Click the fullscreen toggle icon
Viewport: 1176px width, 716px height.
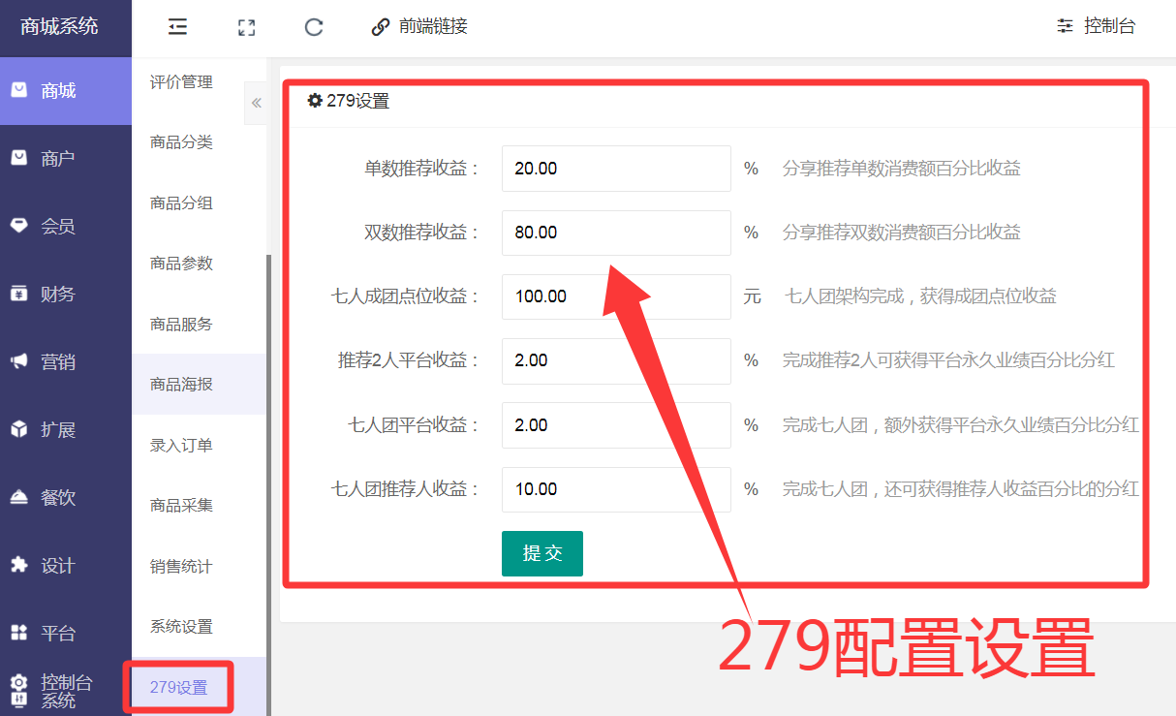tap(246, 27)
